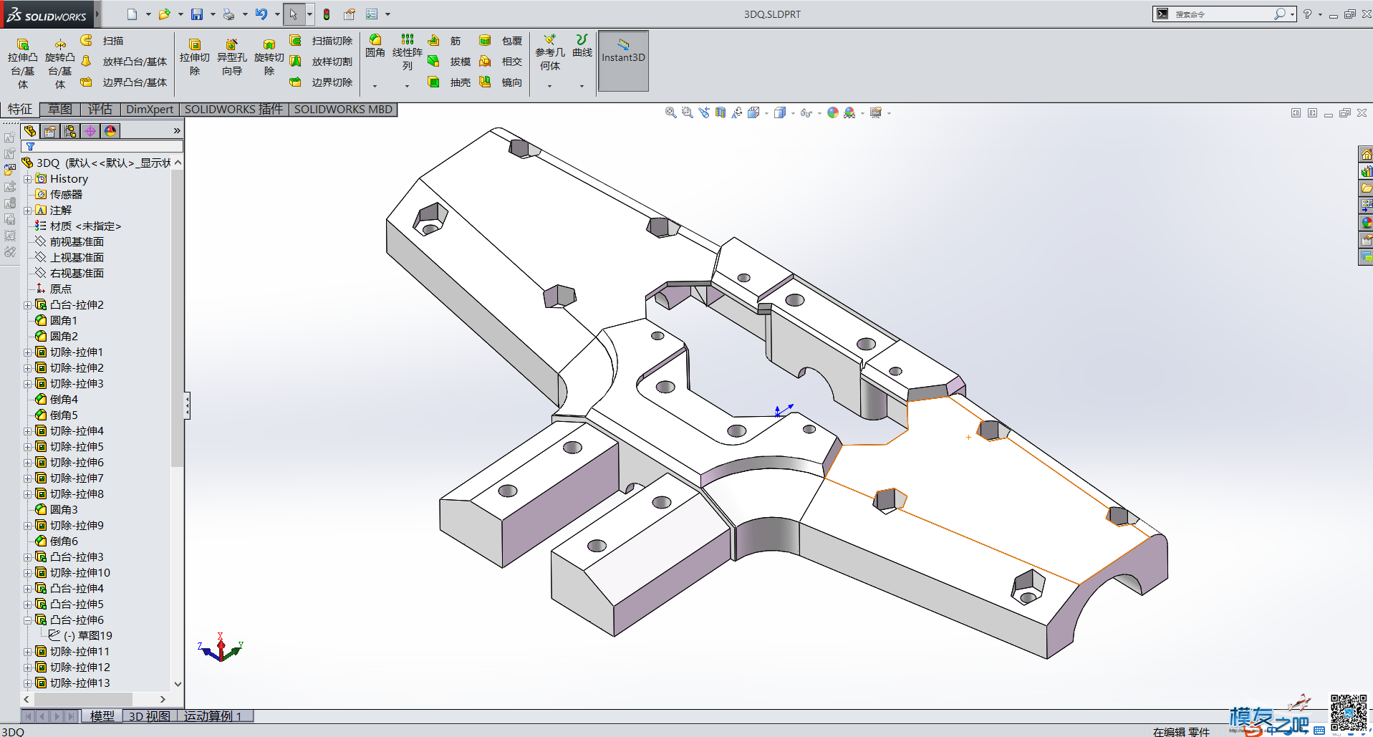The width and height of the screenshot is (1373, 737).
Task: Select the Draft (拔模) tool
Action: point(449,62)
